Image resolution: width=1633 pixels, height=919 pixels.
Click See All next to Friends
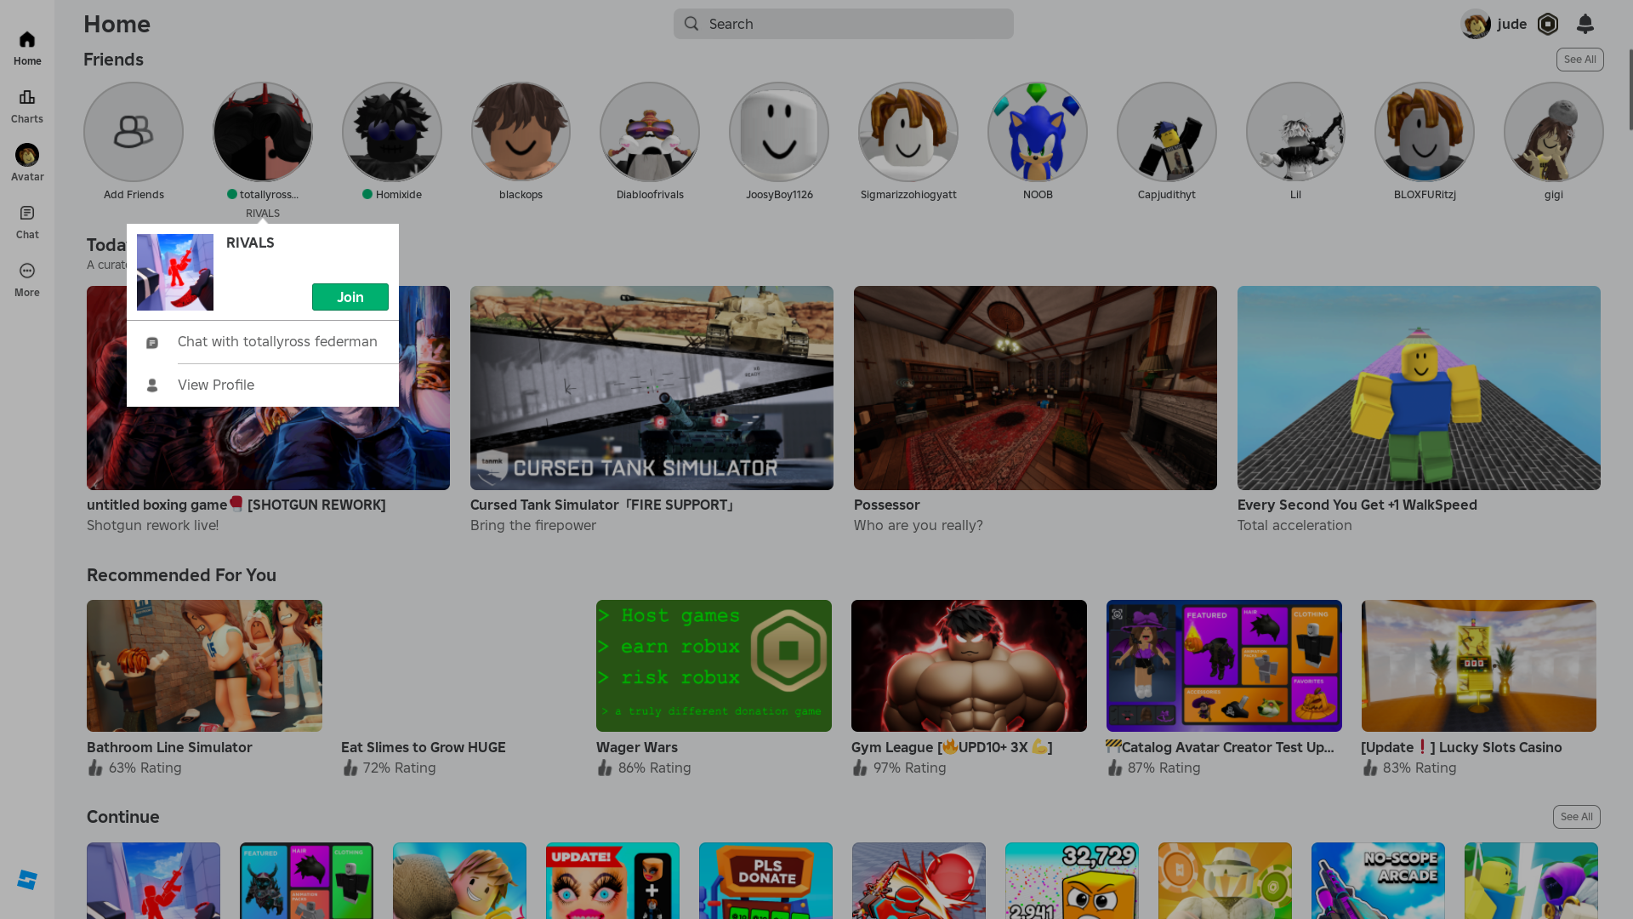[x=1579, y=60]
